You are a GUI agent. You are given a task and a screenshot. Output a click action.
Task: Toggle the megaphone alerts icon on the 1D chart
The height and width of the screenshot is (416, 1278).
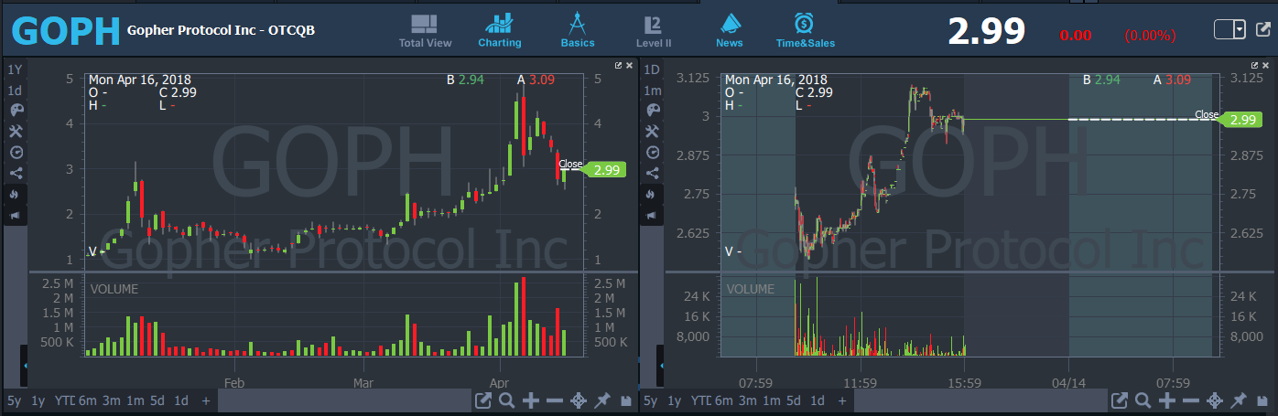click(x=652, y=216)
